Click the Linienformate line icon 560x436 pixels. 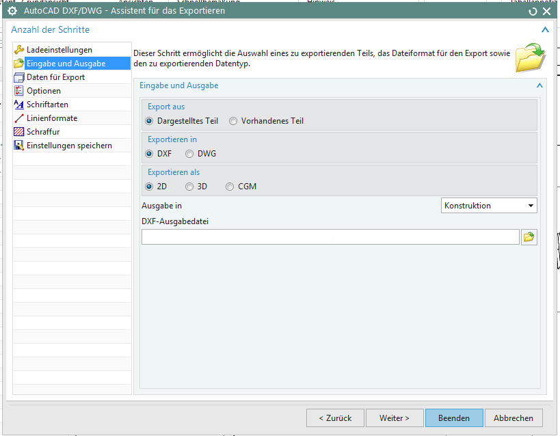(18, 118)
